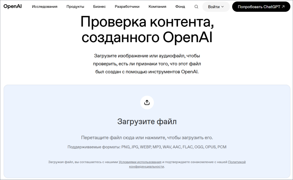Screen dimensions: 293x180
Task: Click the Перетащите файл сюда instruction text
Action: 147,138
